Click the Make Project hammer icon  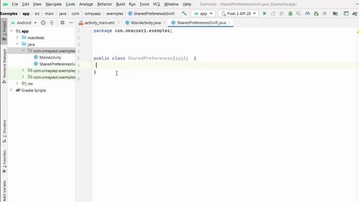pyautogui.click(x=185, y=13)
